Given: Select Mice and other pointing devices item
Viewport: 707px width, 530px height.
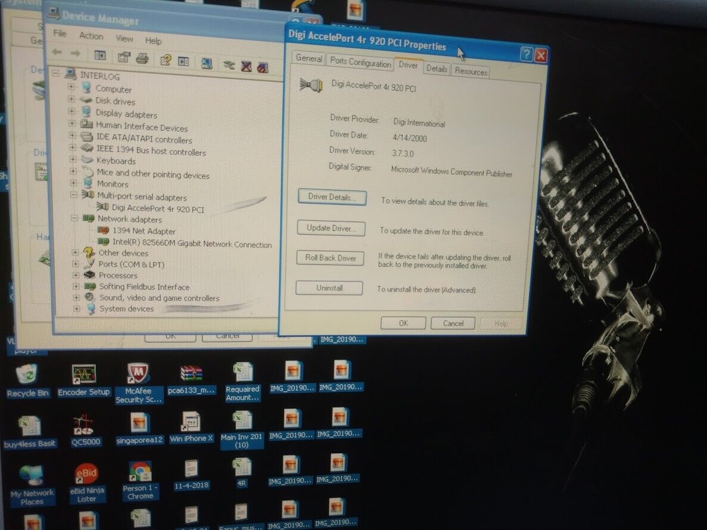Looking at the screenshot, I should click(x=153, y=174).
